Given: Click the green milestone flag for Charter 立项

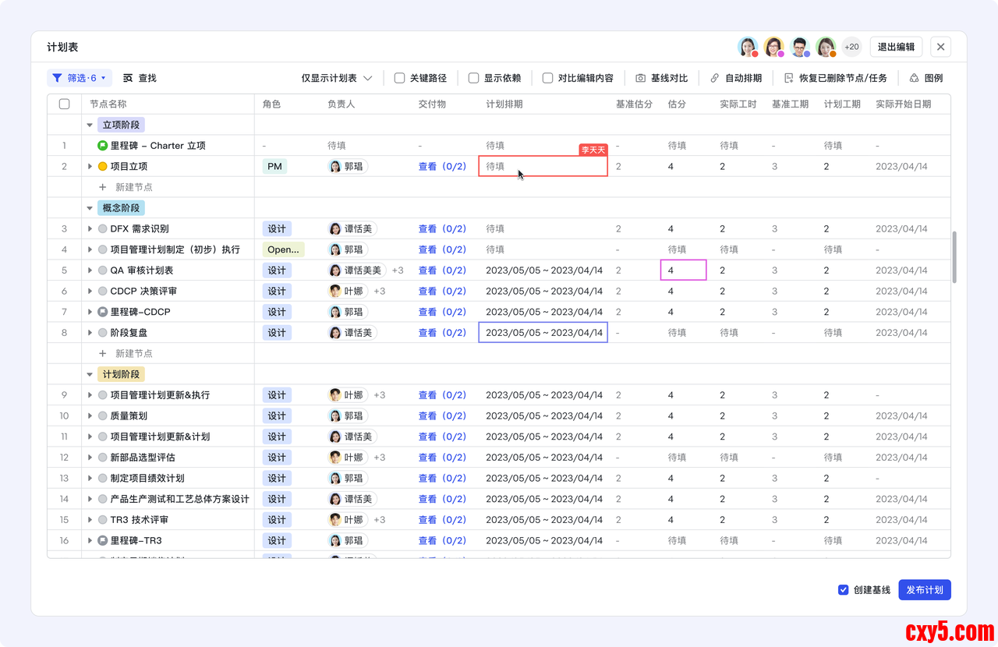Looking at the screenshot, I should coord(102,146).
